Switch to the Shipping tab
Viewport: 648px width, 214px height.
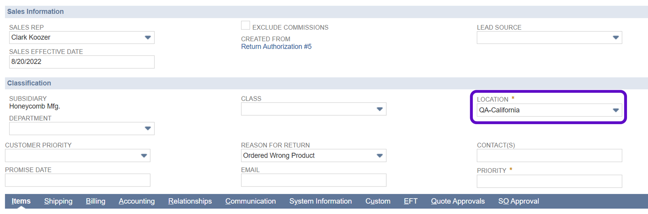[x=58, y=201]
